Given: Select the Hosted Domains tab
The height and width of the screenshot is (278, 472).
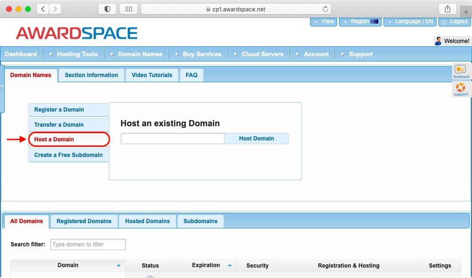Looking at the screenshot, I should pyautogui.click(x=147, y=221).
